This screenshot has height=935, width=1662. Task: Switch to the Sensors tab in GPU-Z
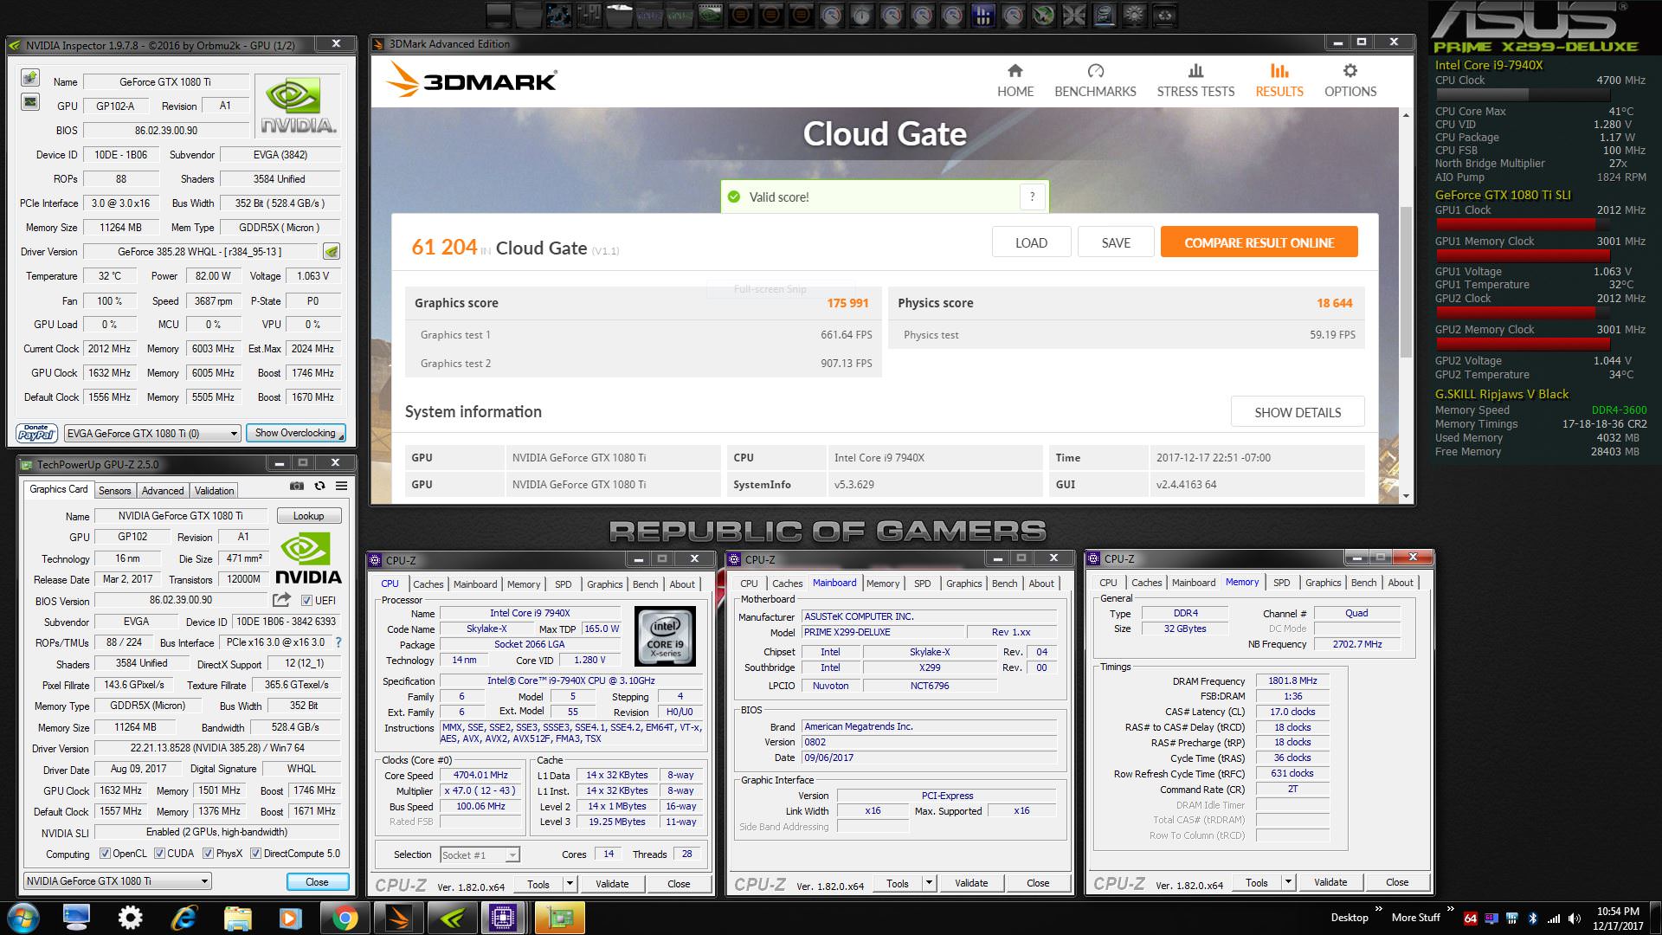point(114,490)
